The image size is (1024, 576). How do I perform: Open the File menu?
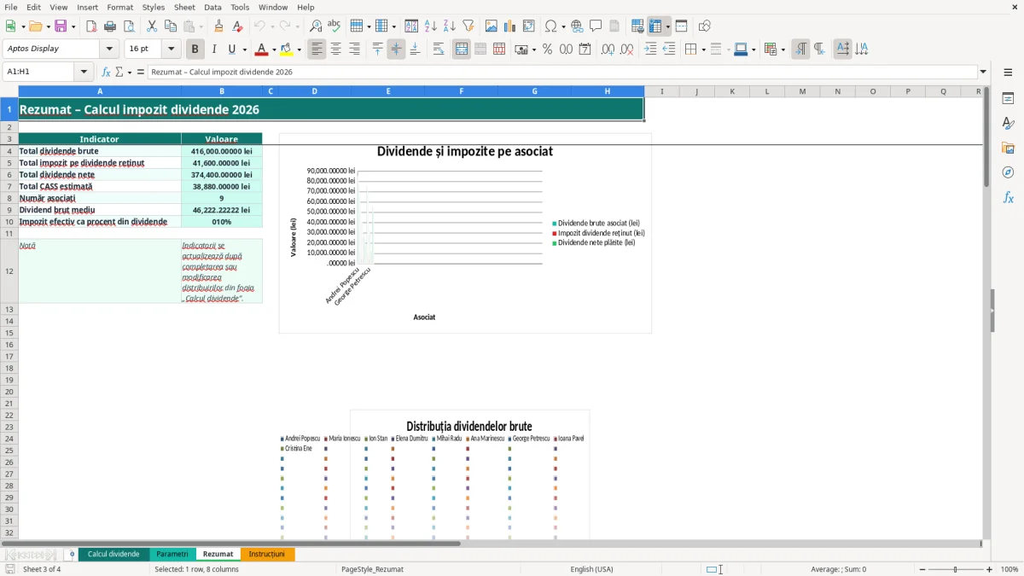click(x=11, y=8)
